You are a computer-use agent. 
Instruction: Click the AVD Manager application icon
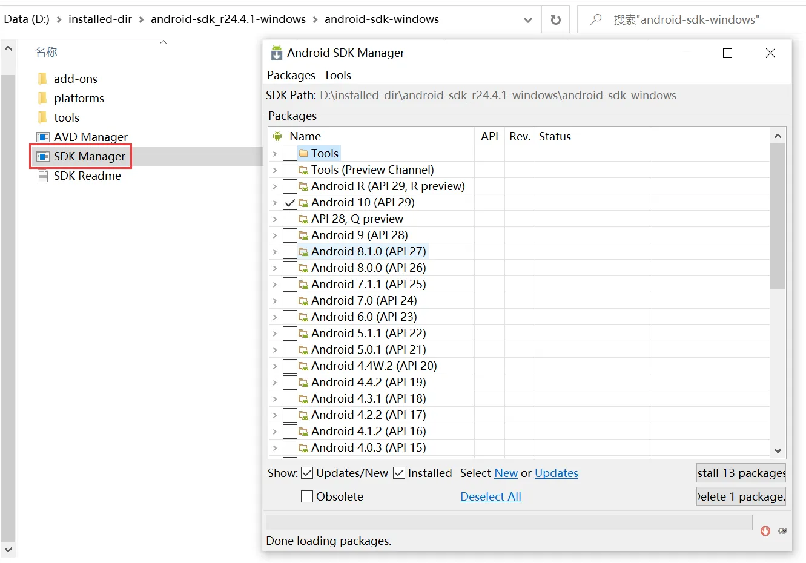pyautogui.click(x=42, y=137)
